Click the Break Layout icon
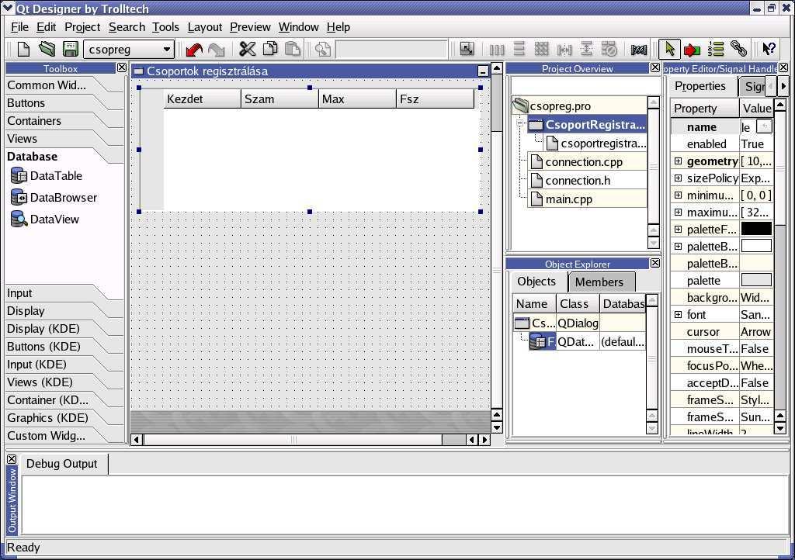795x560 pixels. tap(609, 49)
